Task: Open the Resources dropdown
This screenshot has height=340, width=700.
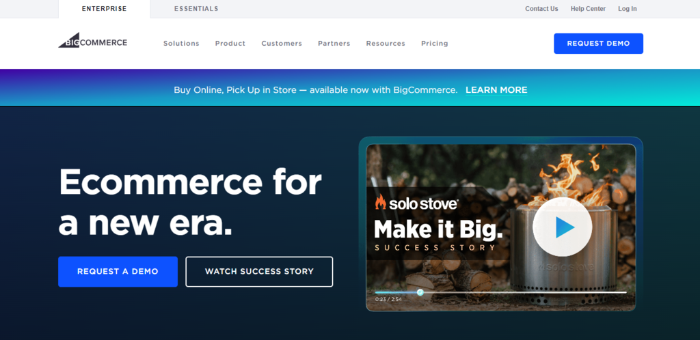Action: (x=386, y=44)
